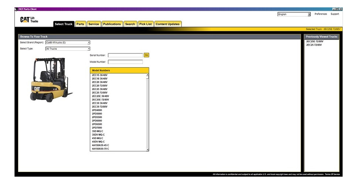Open the Service tab

click(x=93, y=24)
